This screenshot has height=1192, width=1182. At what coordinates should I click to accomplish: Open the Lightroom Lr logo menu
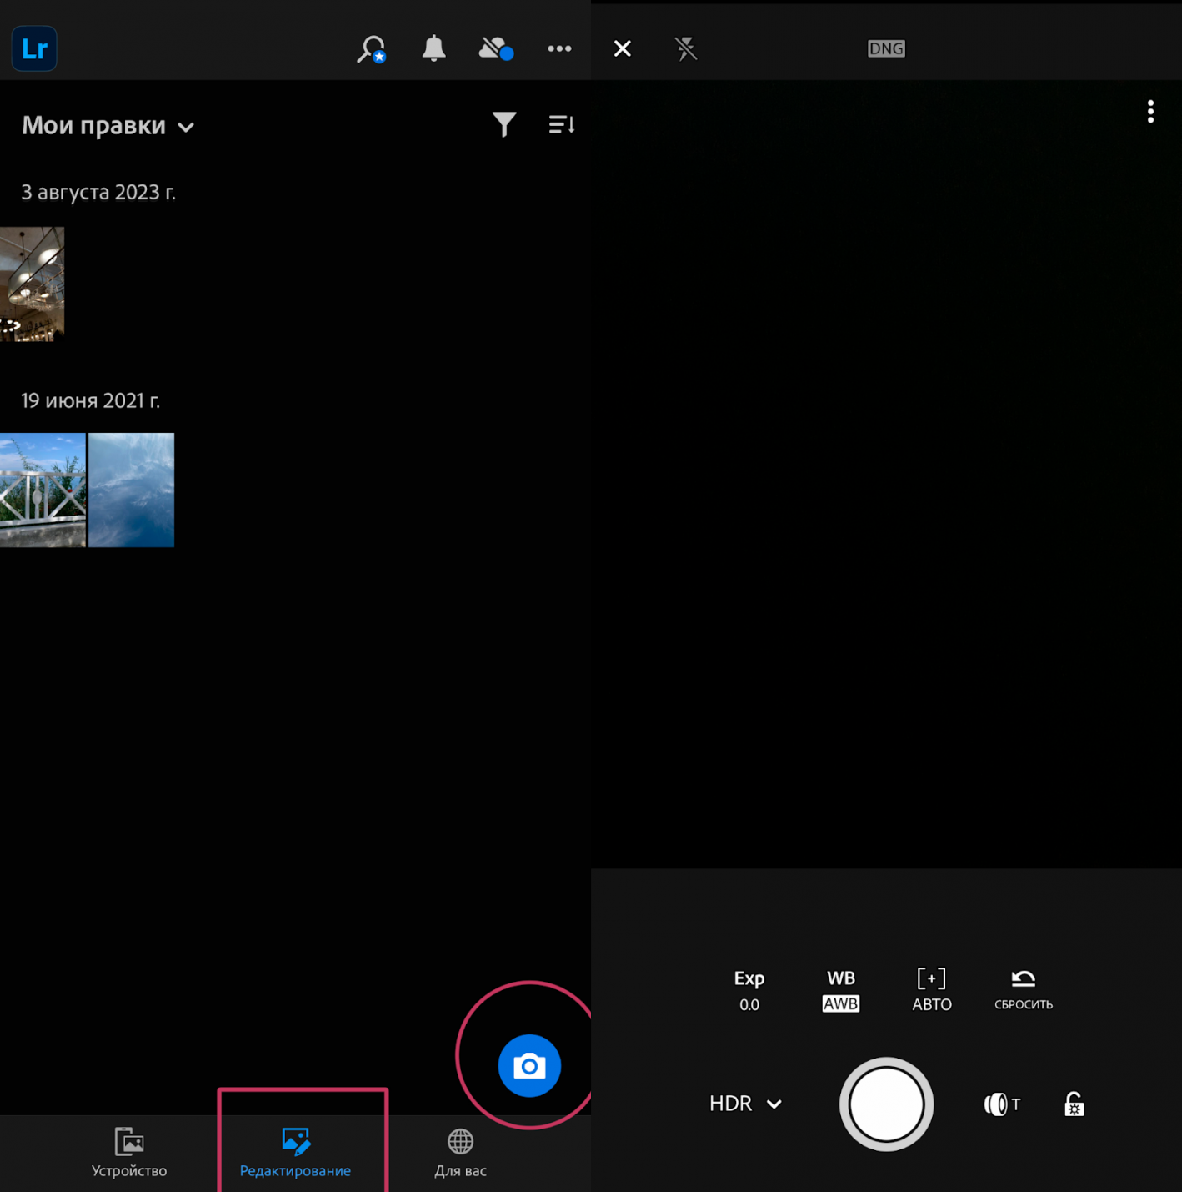[x=34, y=48]
